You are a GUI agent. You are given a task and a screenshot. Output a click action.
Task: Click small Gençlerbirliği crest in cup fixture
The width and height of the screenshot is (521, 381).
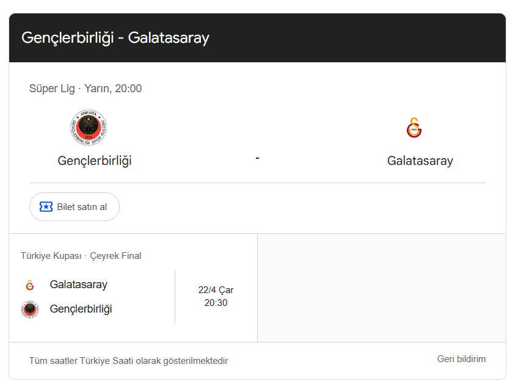click(30, 310)
